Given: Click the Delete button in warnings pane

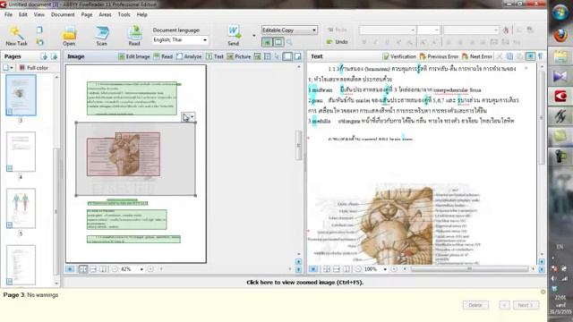Looking at the screenshot, I should click(x=475, y=305).
